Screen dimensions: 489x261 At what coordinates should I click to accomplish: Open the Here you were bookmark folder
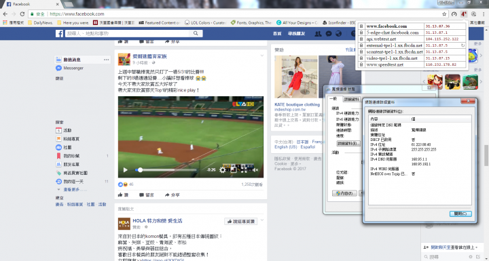[x=73, y=23]
